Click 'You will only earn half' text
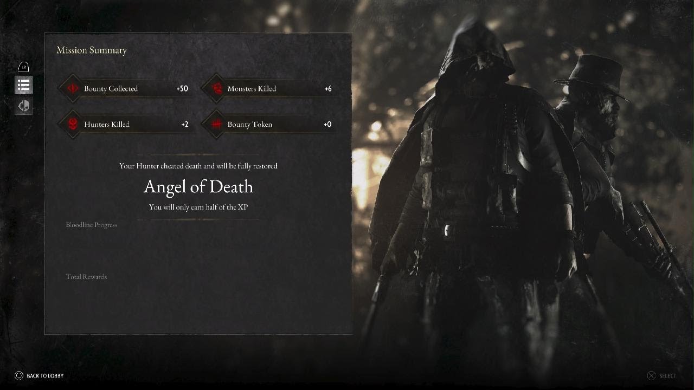 198,207
